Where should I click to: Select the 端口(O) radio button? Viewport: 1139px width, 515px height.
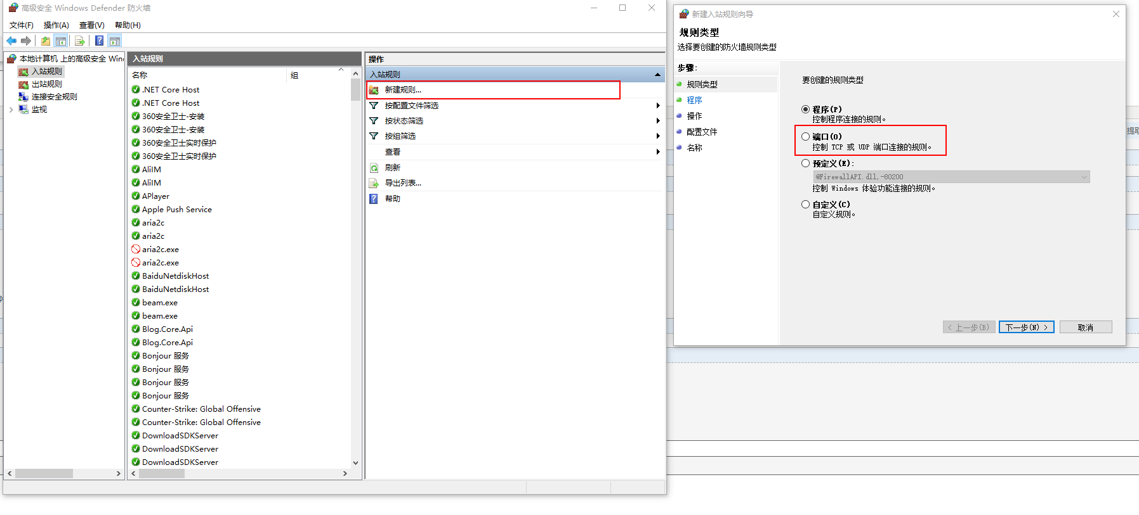pyautogui.click(x=805, y=136)
